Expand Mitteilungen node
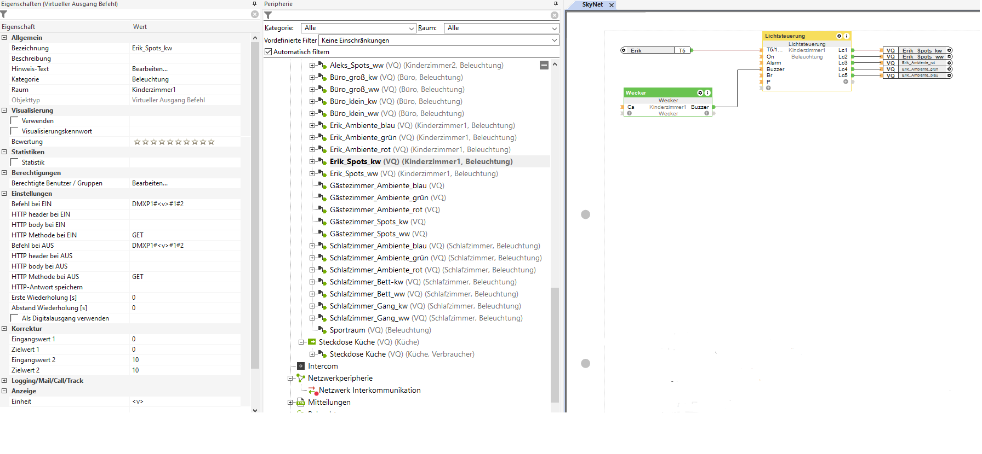The width and height of the screenshot is (982, 454). (290, 402)
